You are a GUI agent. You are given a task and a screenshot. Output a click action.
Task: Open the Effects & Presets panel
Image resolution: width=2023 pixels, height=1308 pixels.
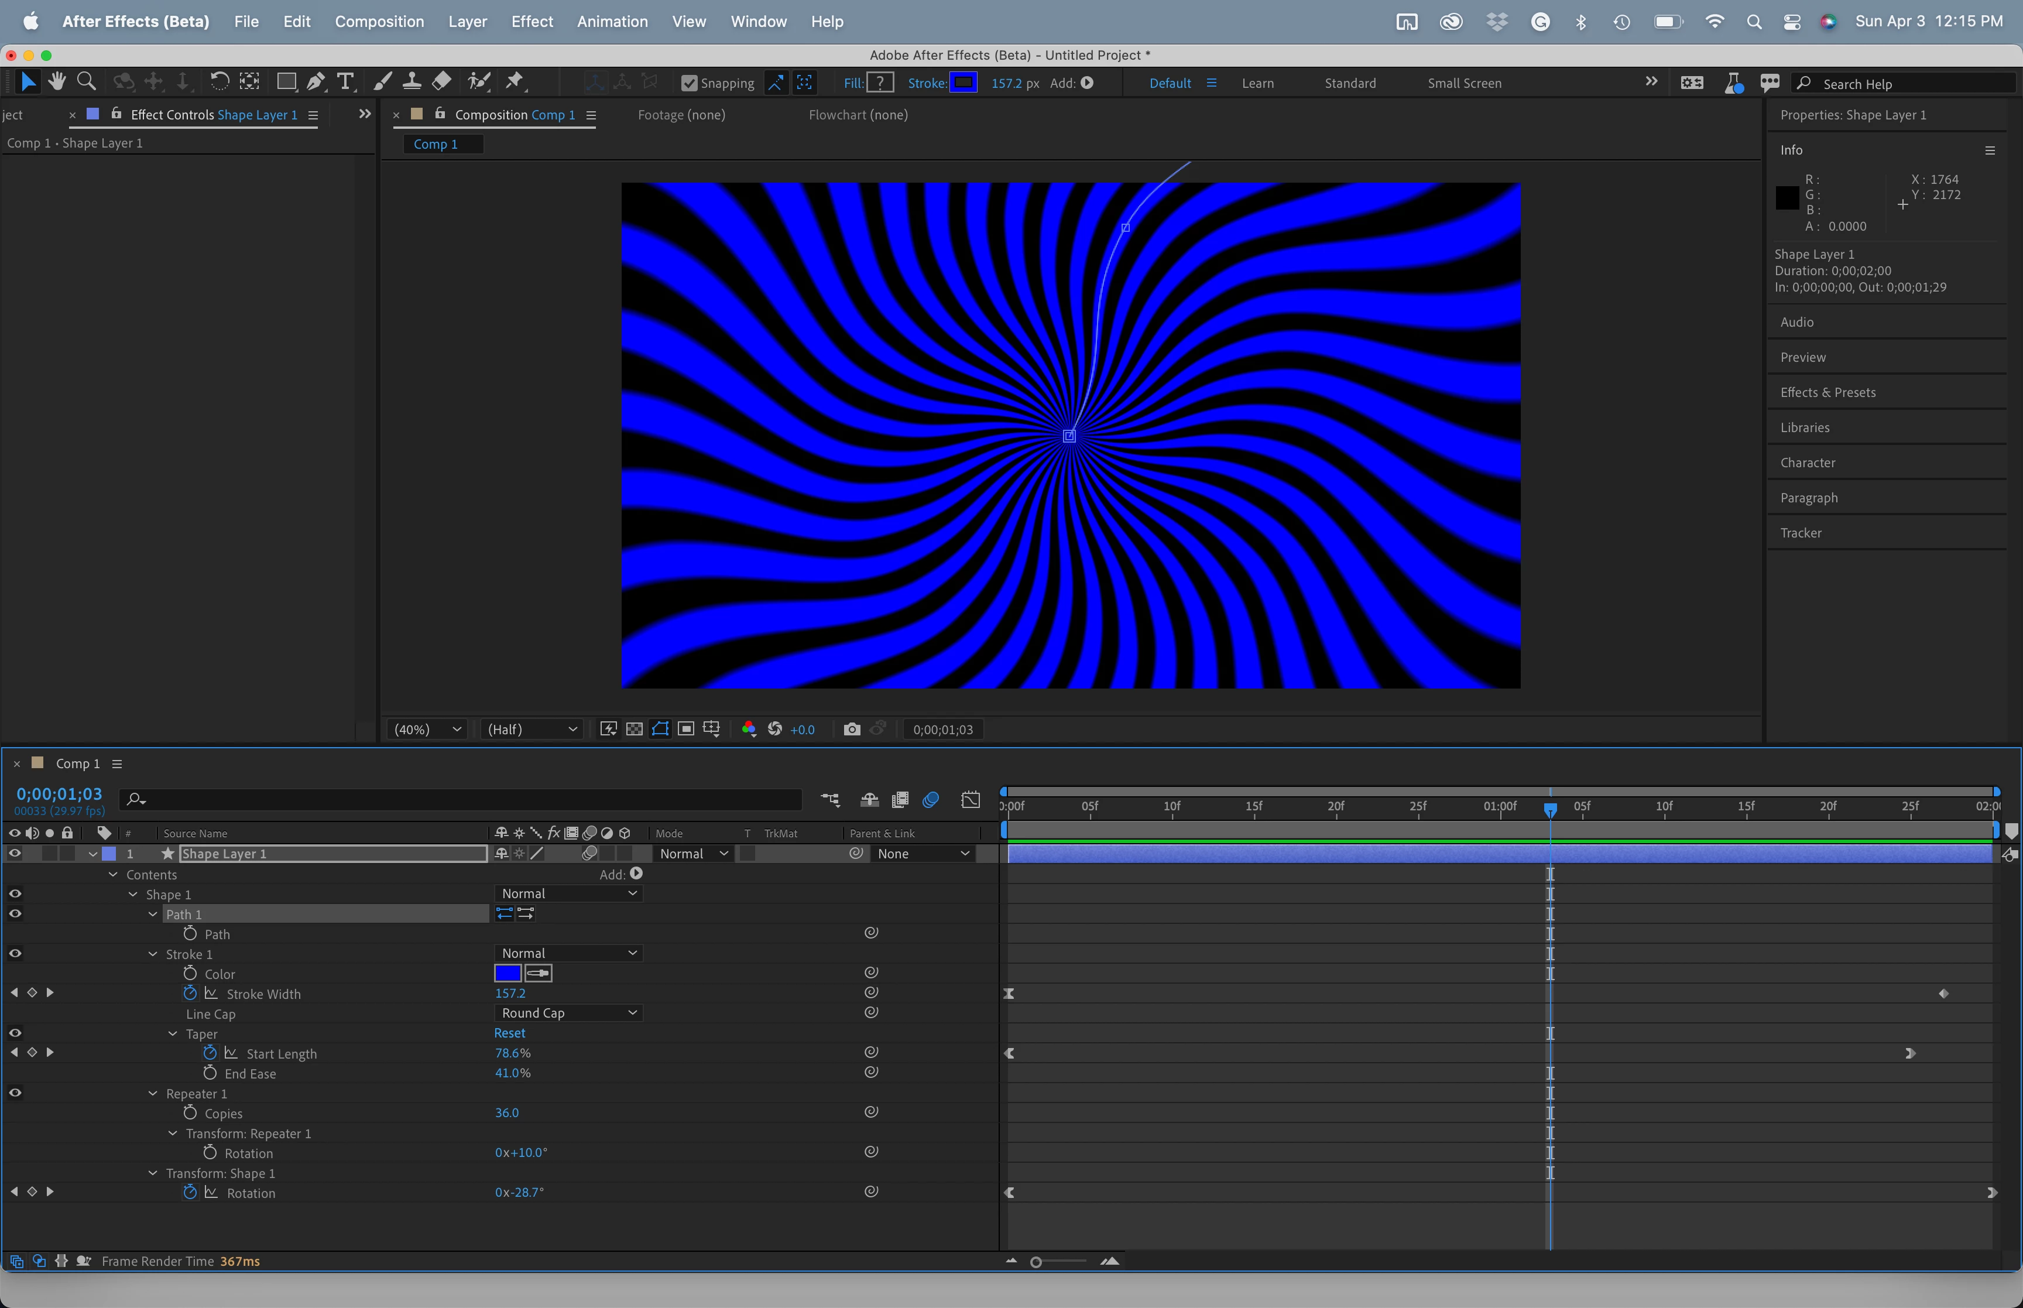click(x=1827, y=392)
